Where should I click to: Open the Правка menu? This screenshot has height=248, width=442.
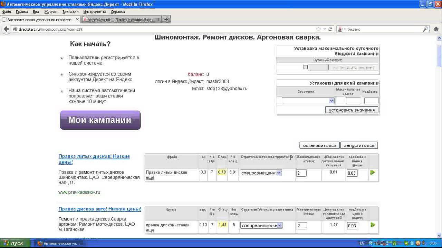22,12
